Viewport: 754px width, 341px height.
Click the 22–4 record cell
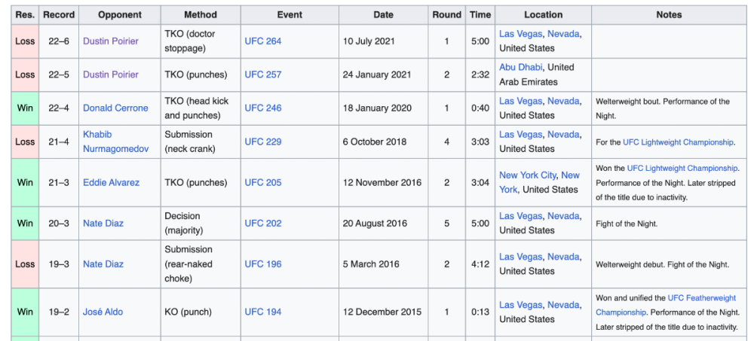pyautogui.click(x=59, y=108)
